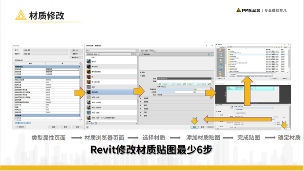Switch to the 图形 tab
304x171 pixels.
tap(147, 51)
